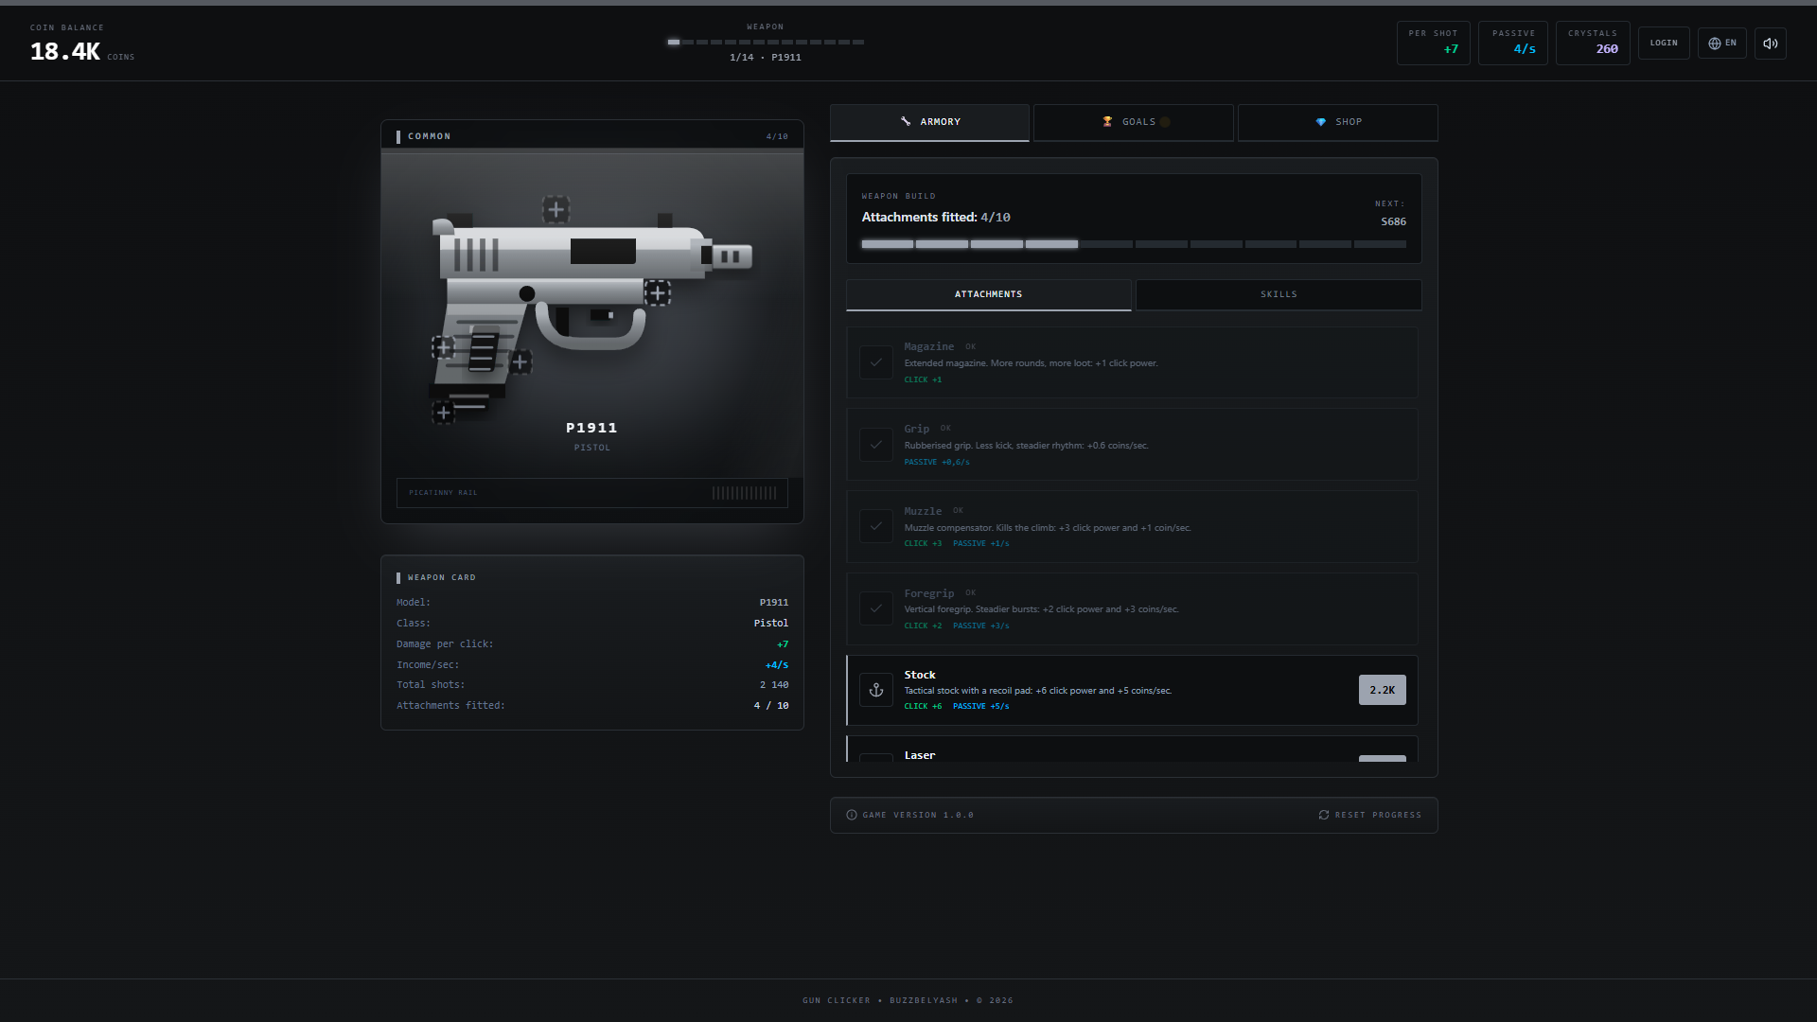Switch to the Skills sub-tab

click(x=1279, y=294)
